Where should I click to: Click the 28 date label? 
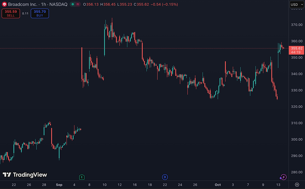pos(44,185)
